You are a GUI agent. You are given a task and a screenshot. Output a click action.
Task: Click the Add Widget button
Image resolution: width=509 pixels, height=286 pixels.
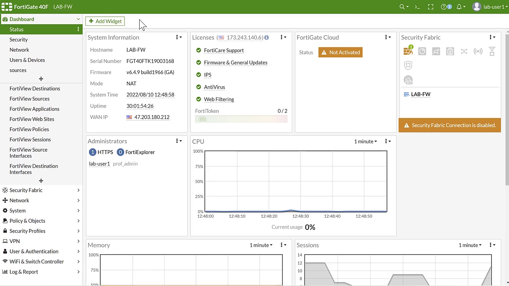(x=105, y=21)
